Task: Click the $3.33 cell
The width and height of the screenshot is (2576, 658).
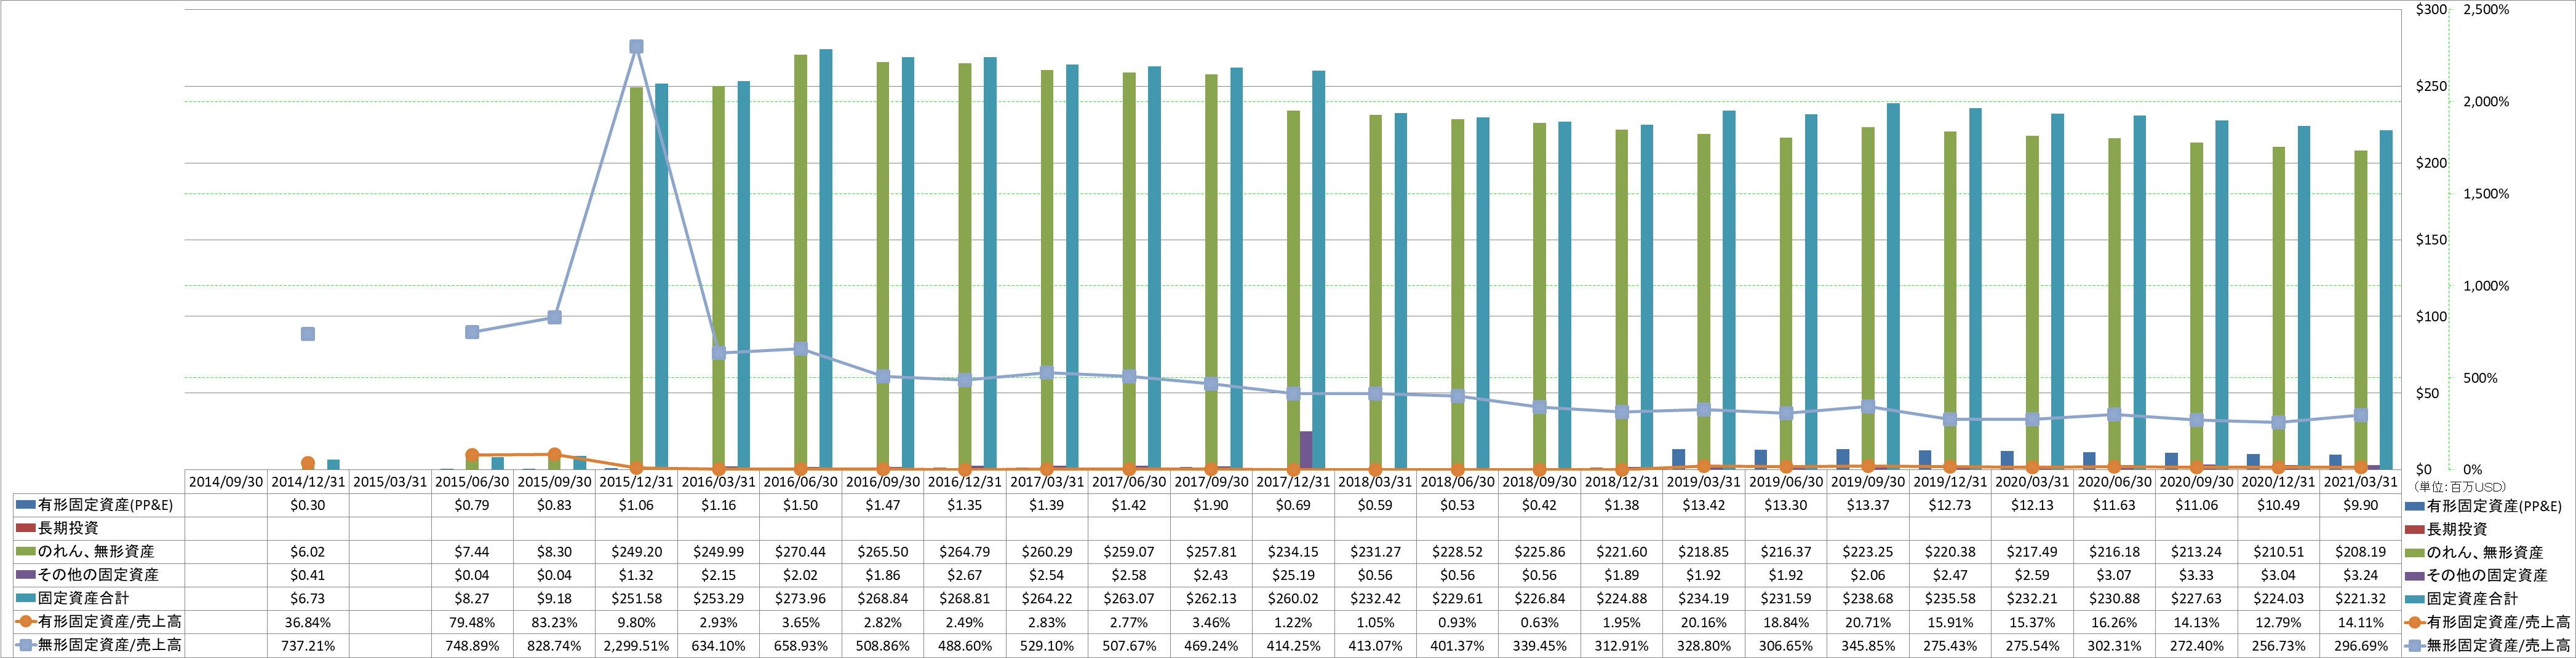Action: coord(2196,575)
